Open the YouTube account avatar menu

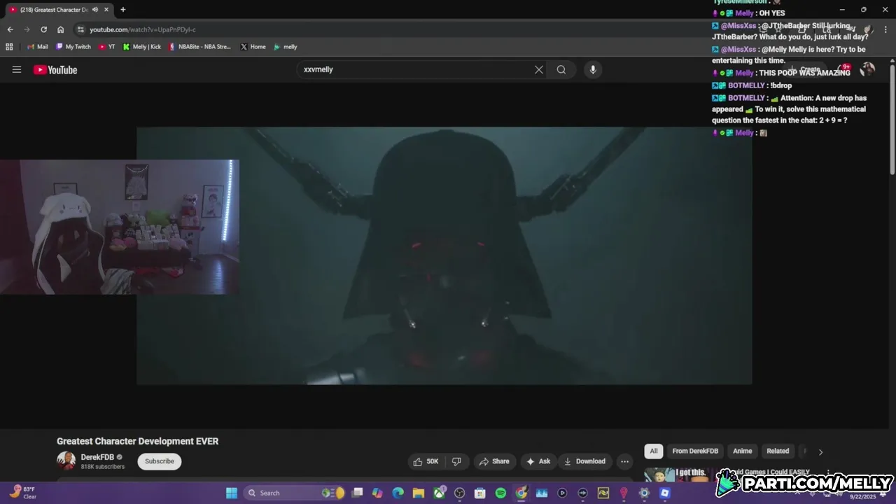click(x=867, y=69)
